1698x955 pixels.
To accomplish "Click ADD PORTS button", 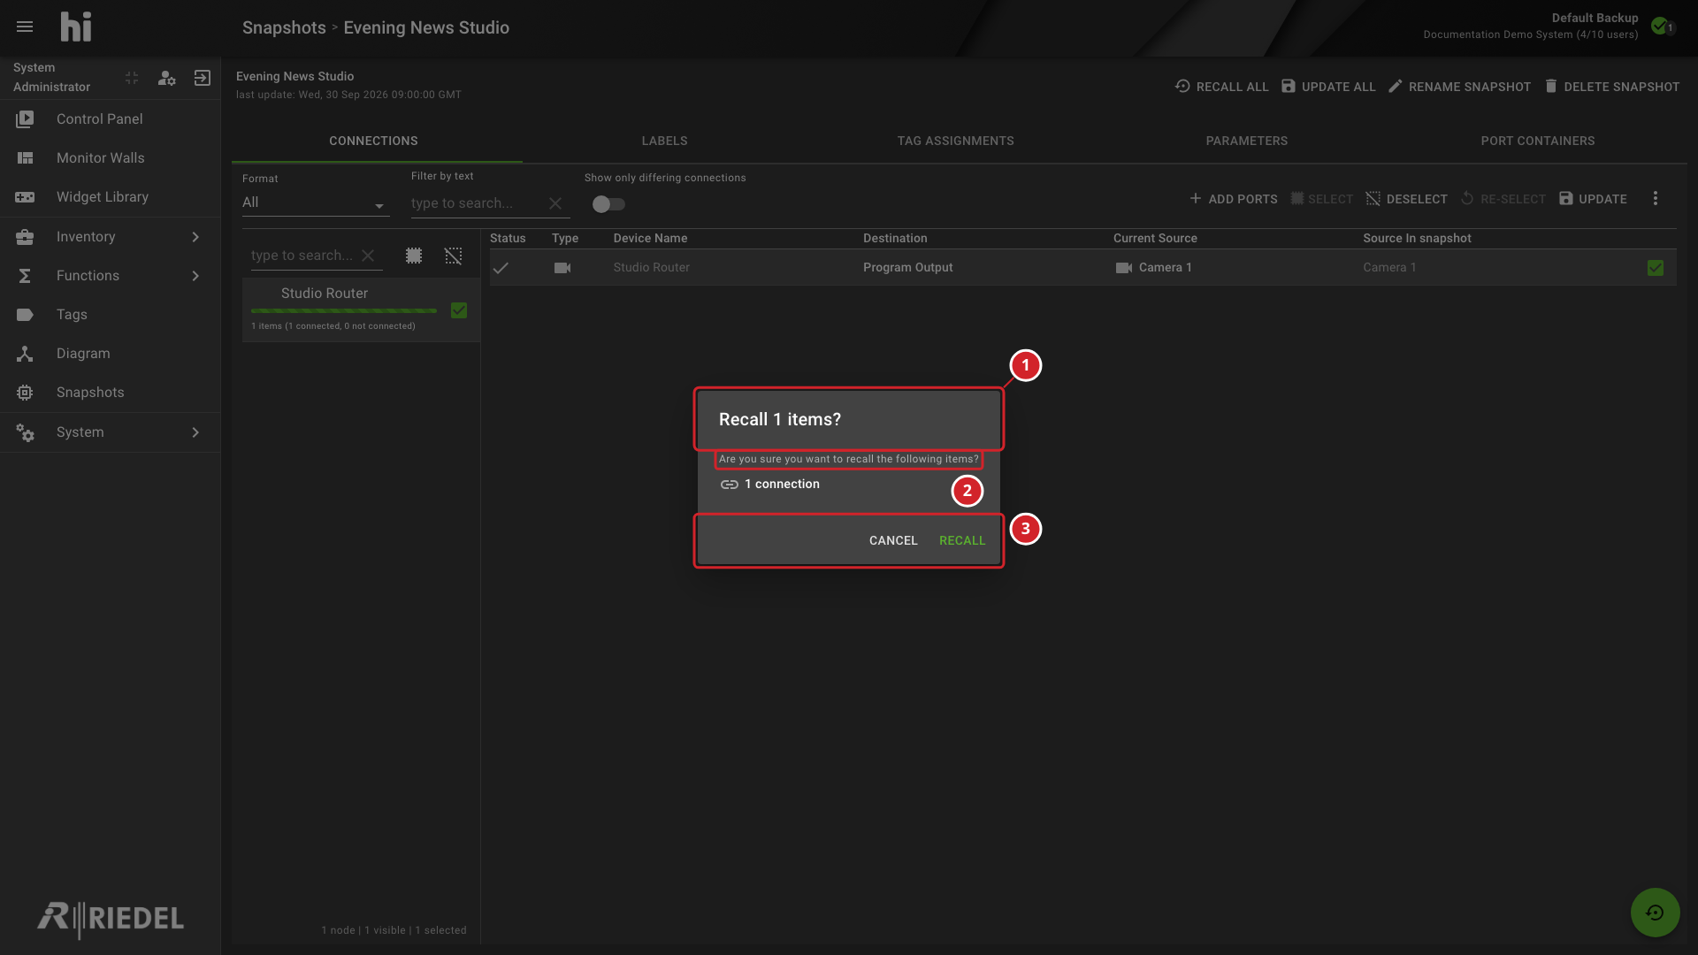I will (x=1233, y=199).
